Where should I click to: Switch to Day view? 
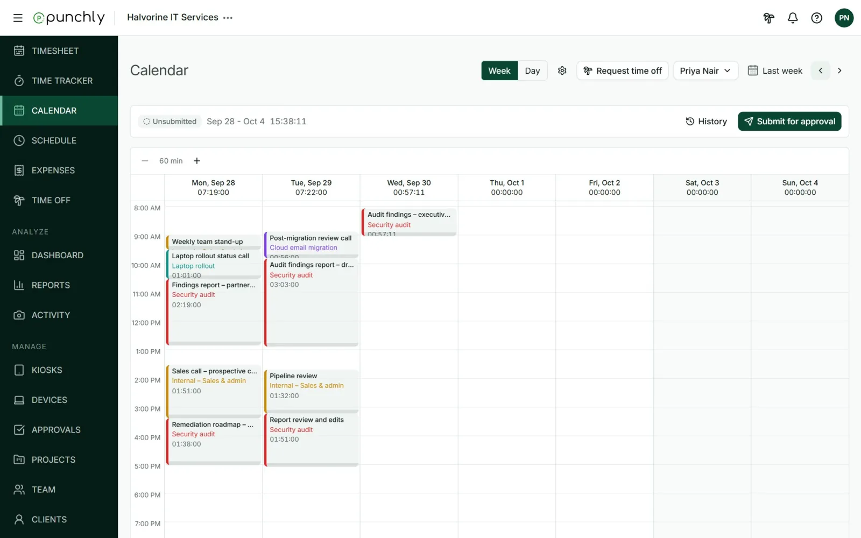[532, 70]
